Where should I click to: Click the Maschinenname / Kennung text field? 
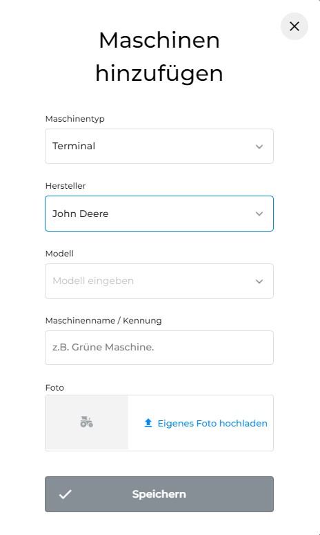159,348
